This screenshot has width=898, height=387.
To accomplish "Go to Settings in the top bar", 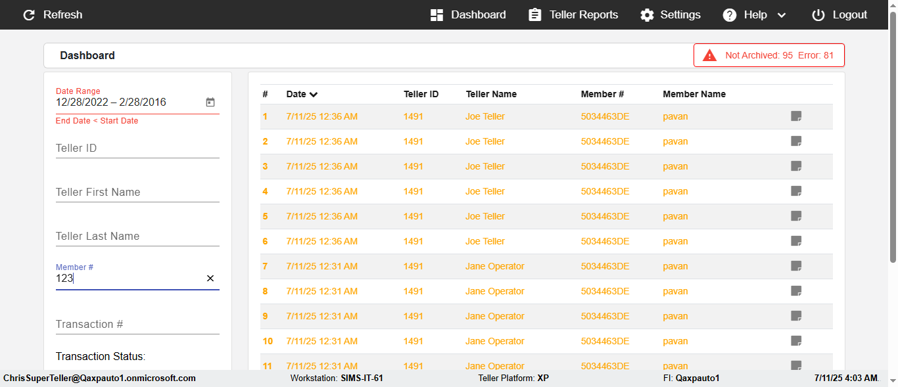I will click(x=671, y=15).
